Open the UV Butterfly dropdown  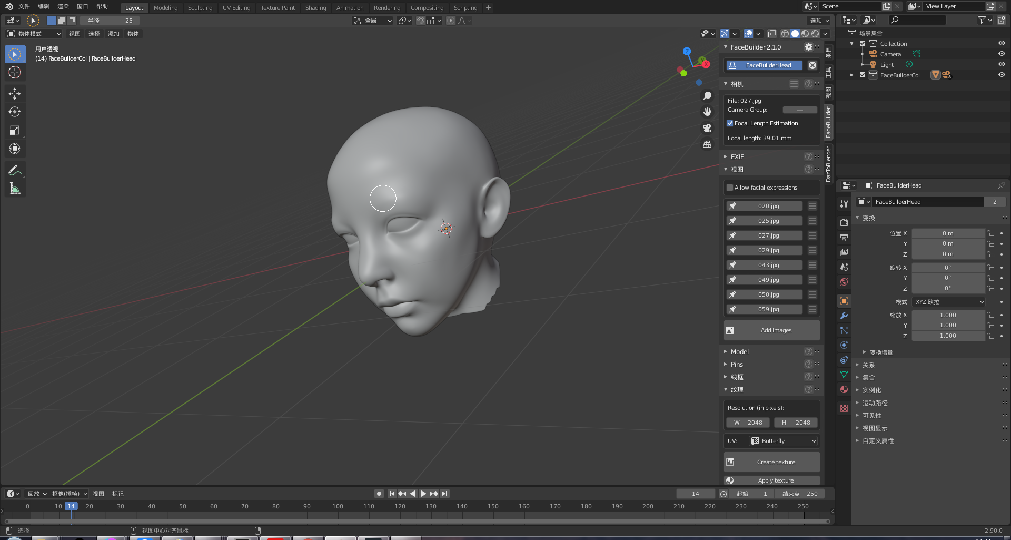(783, 441)
